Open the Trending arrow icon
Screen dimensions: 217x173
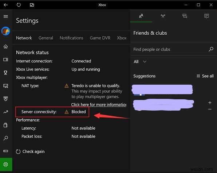coord(6,112)
